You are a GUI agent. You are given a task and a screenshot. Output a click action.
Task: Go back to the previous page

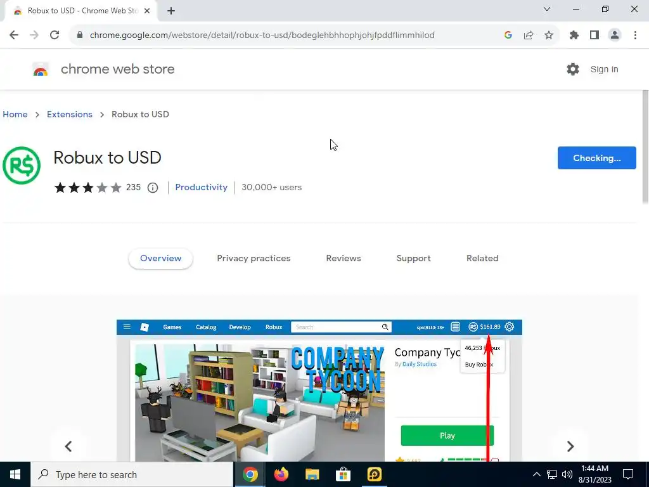coord(14,35)
